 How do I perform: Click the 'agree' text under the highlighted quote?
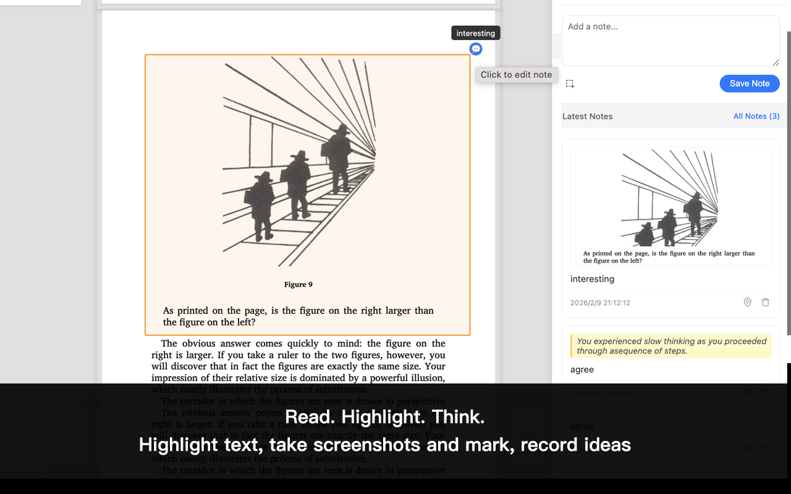coord(582,370)
